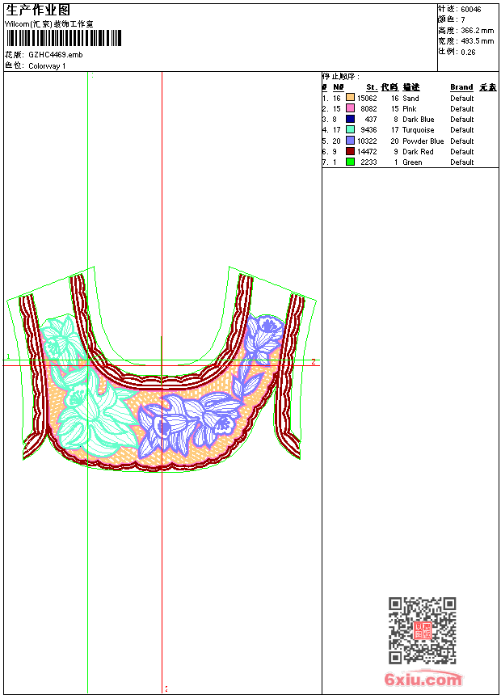The image size is (501, 695).
Task: Click the 'St.' column header
Action: [372, 87]
